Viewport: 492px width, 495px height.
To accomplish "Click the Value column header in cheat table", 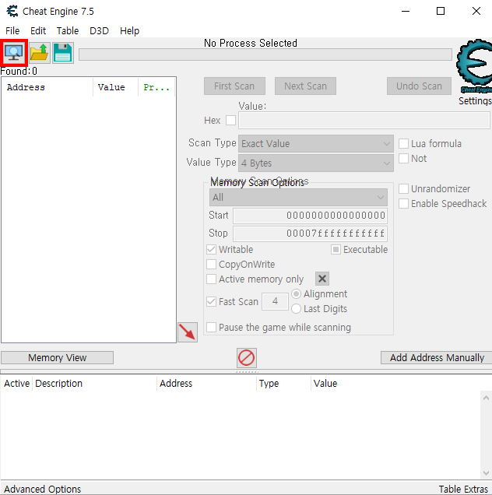I will click(325, 383).
